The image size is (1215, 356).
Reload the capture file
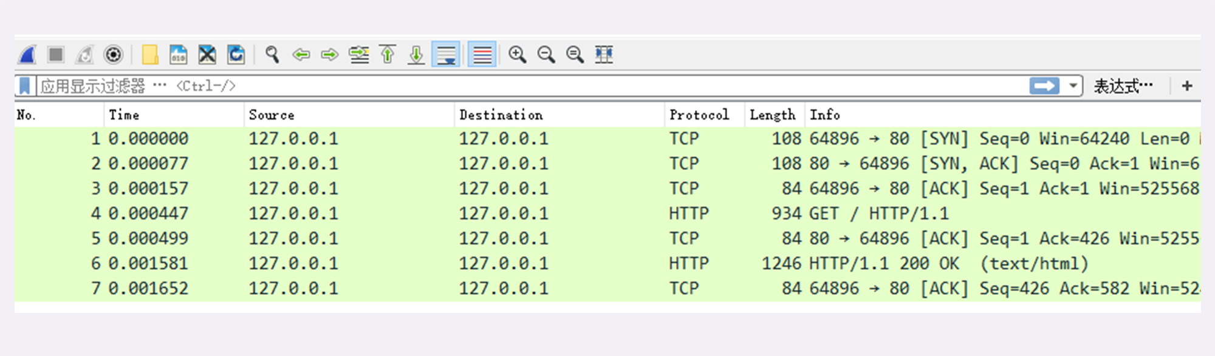point(236,55)
